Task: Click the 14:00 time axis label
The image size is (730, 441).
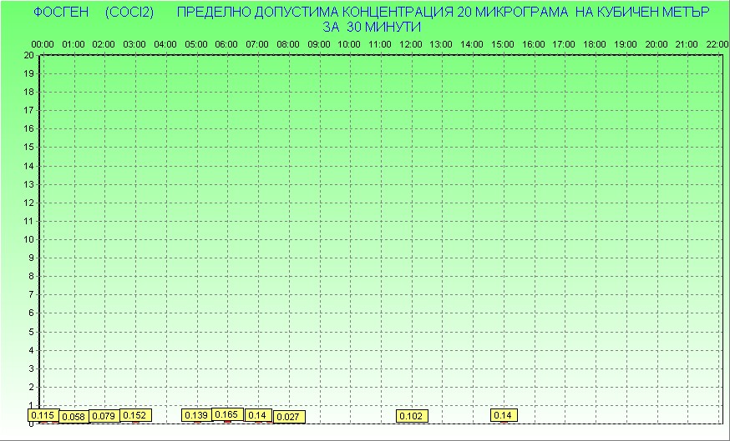Action: (x=472, y=45)
